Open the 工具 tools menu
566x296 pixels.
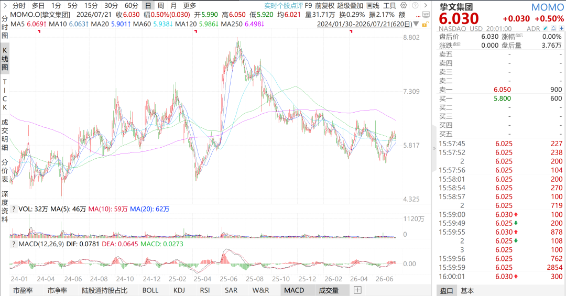(x=389, y=5)
